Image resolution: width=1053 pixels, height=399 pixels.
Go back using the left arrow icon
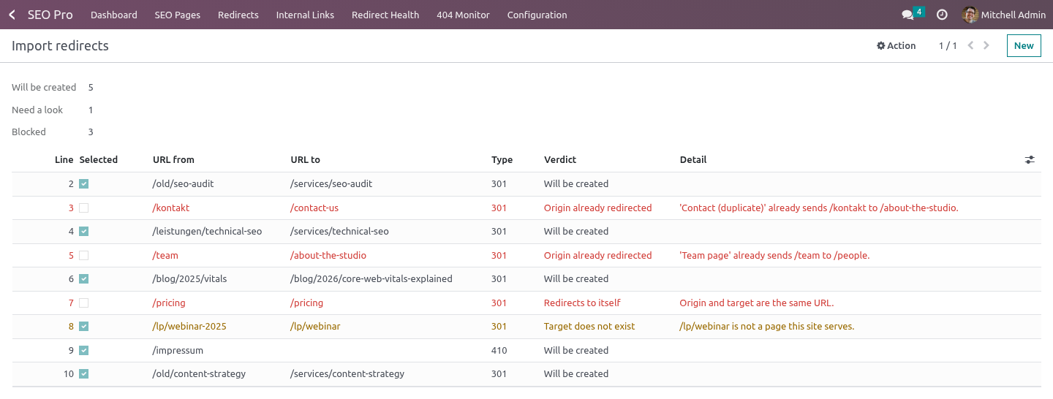12,15
